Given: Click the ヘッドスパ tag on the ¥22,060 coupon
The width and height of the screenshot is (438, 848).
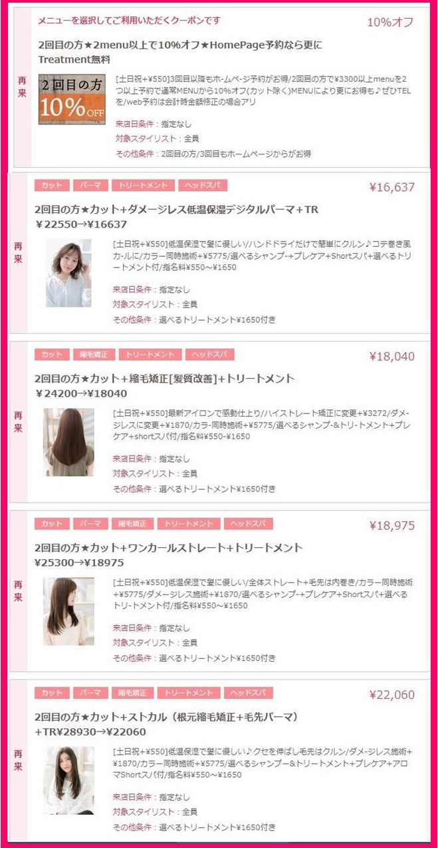Looking at the screenshot, I should point(248,693).
